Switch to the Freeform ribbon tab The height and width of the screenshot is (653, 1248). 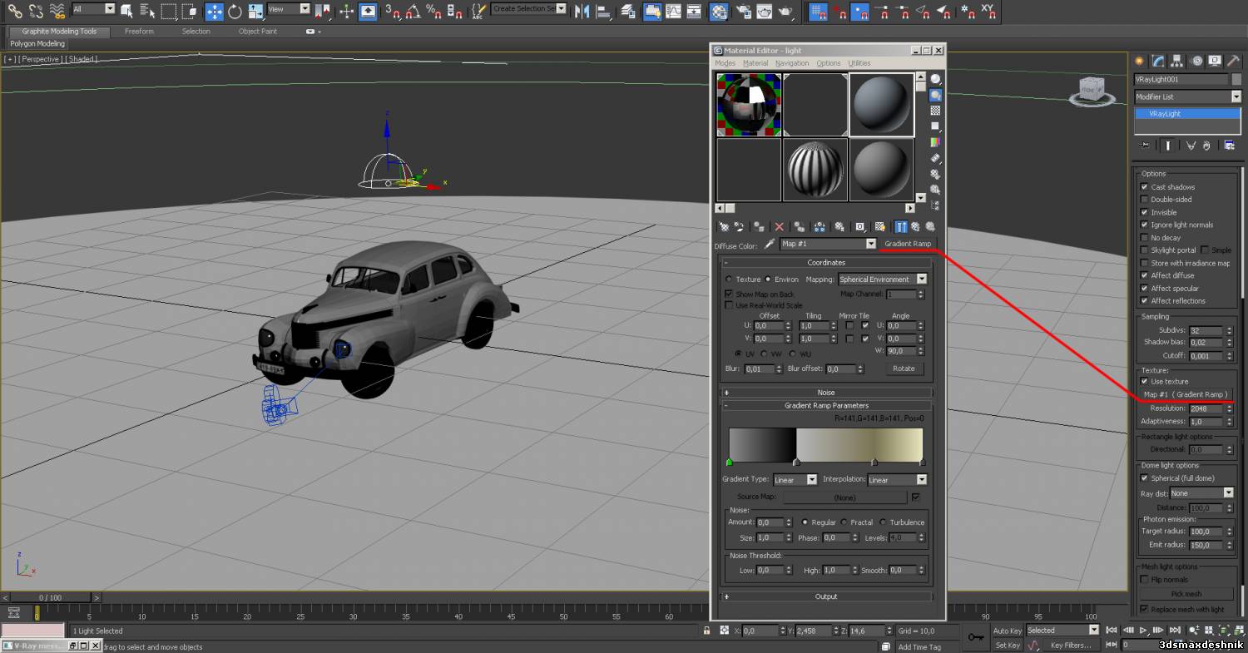point(139,32)
